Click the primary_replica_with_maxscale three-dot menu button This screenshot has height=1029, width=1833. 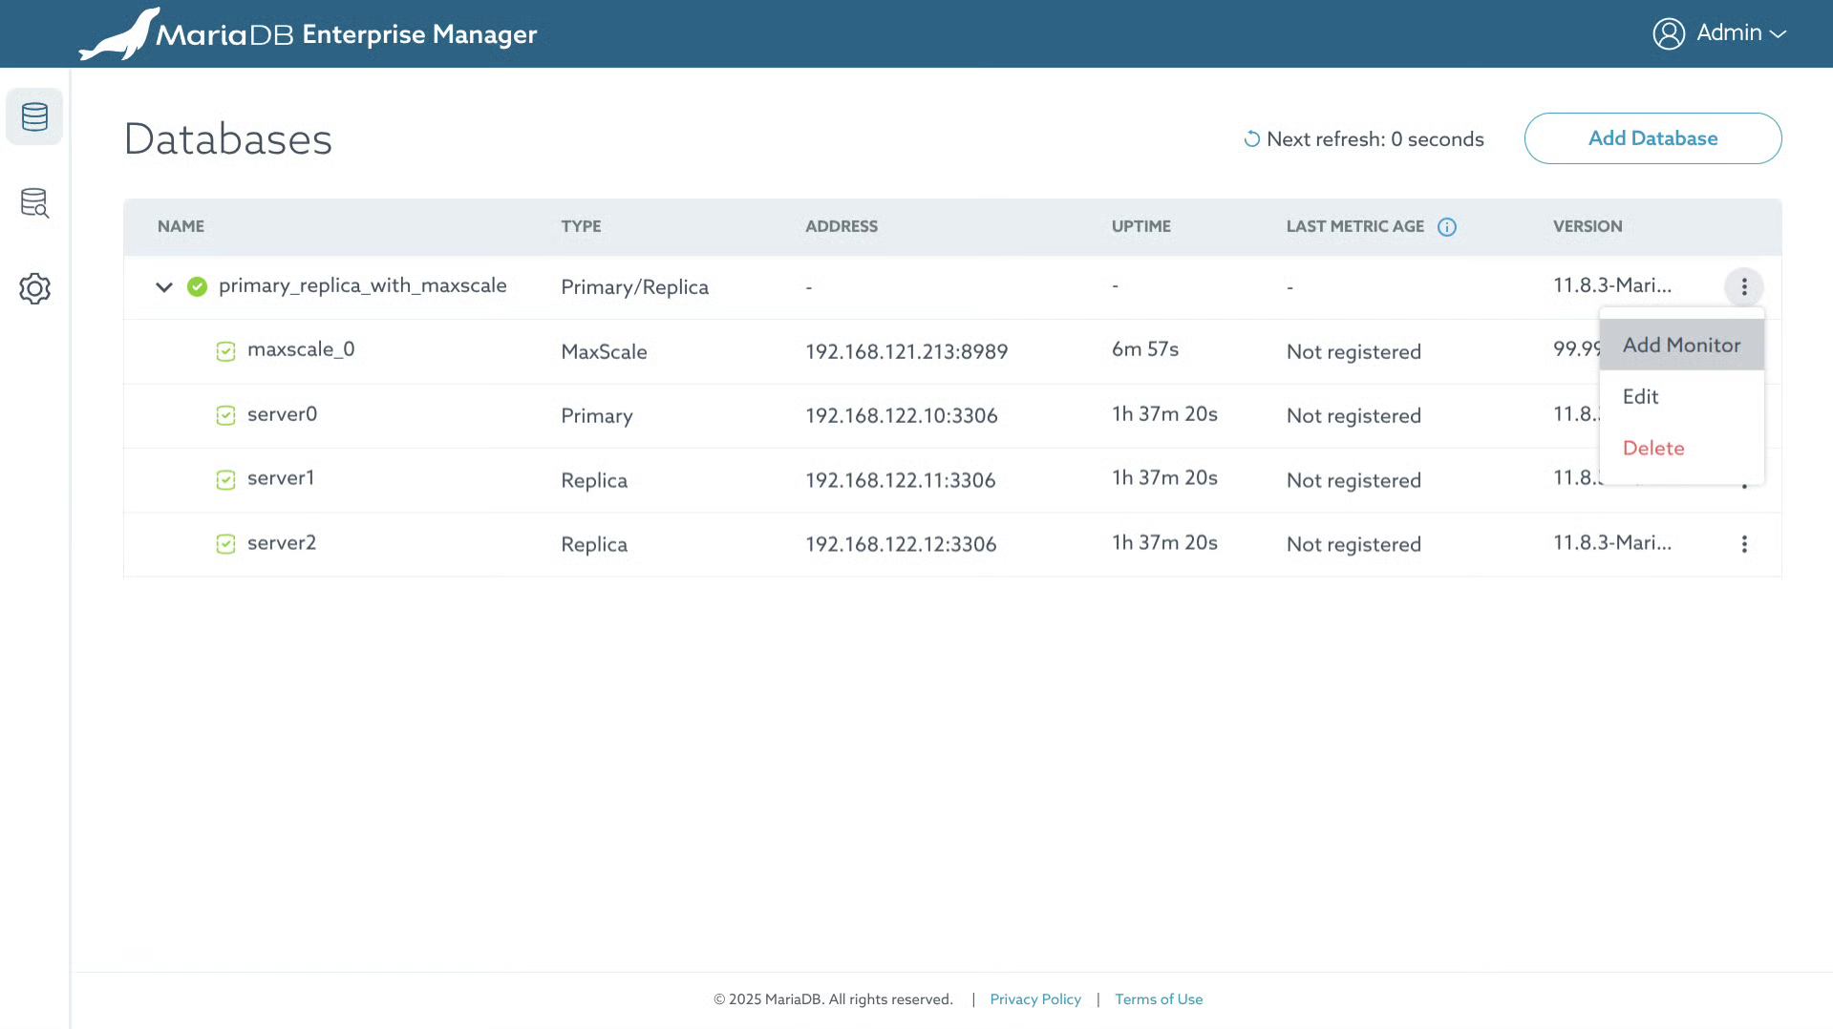click(x=1743, y=287)
